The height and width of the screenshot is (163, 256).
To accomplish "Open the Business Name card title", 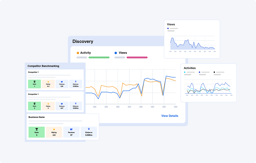I will pos(36,117).
